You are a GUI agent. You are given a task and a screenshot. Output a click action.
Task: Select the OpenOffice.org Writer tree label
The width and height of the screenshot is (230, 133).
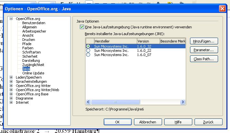[x=33, y=85]
